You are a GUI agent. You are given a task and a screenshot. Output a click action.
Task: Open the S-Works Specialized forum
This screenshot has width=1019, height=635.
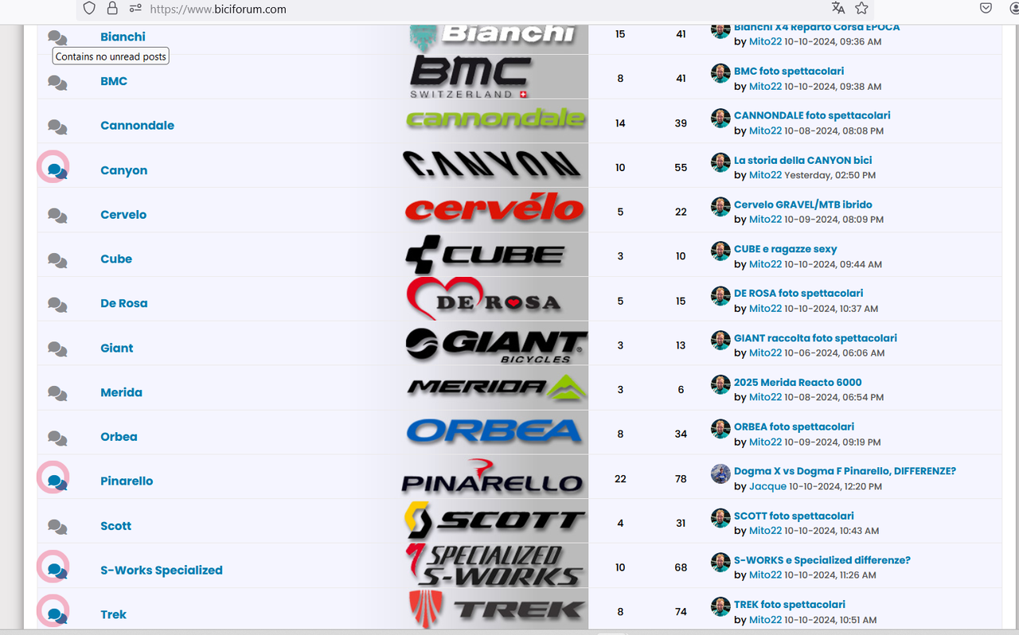pyautogui.click(x=162, y=570)
